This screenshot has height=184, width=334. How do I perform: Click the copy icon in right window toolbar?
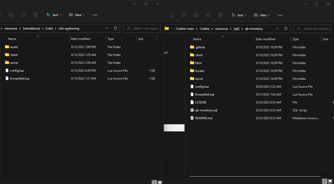pyautogui.click(x=172, y=15)
